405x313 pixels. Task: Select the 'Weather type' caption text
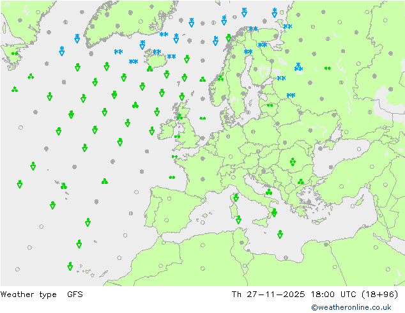tap(28, 294)
